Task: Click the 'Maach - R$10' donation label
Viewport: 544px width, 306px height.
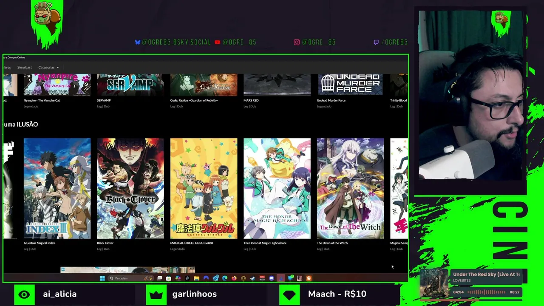Action: (x=337, y=294)
